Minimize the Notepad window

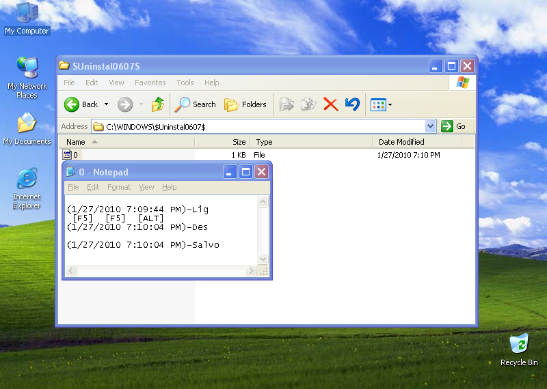(230, 172)
